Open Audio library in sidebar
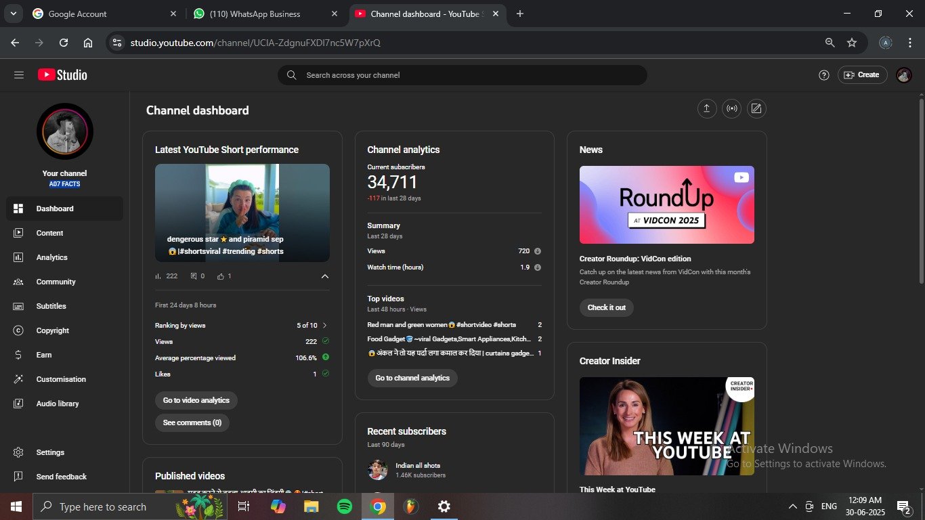 tap(64, 404)
